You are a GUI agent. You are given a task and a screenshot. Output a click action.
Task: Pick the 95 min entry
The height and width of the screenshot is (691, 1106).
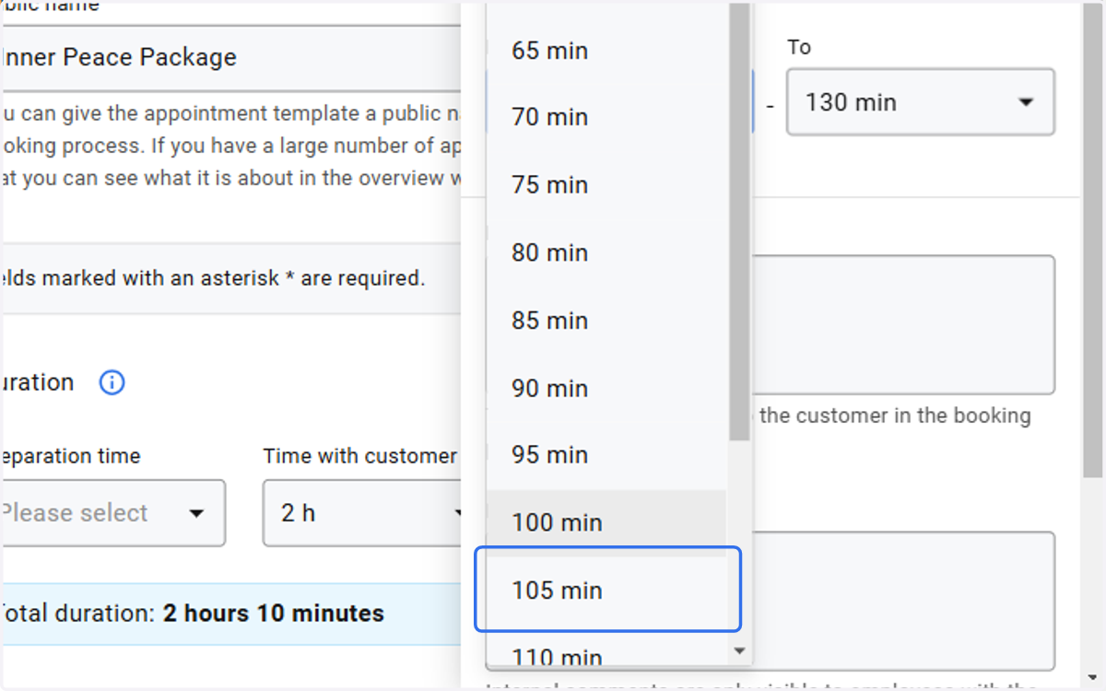(x=606, y=455)
